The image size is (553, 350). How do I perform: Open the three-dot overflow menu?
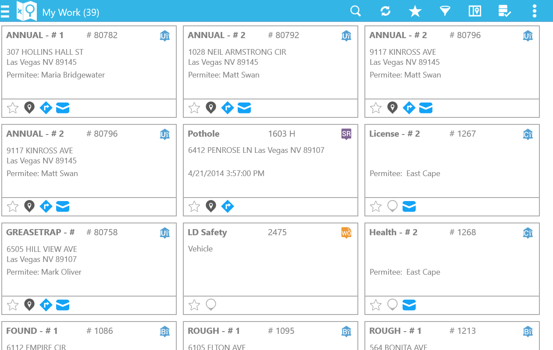click(534, 11)
